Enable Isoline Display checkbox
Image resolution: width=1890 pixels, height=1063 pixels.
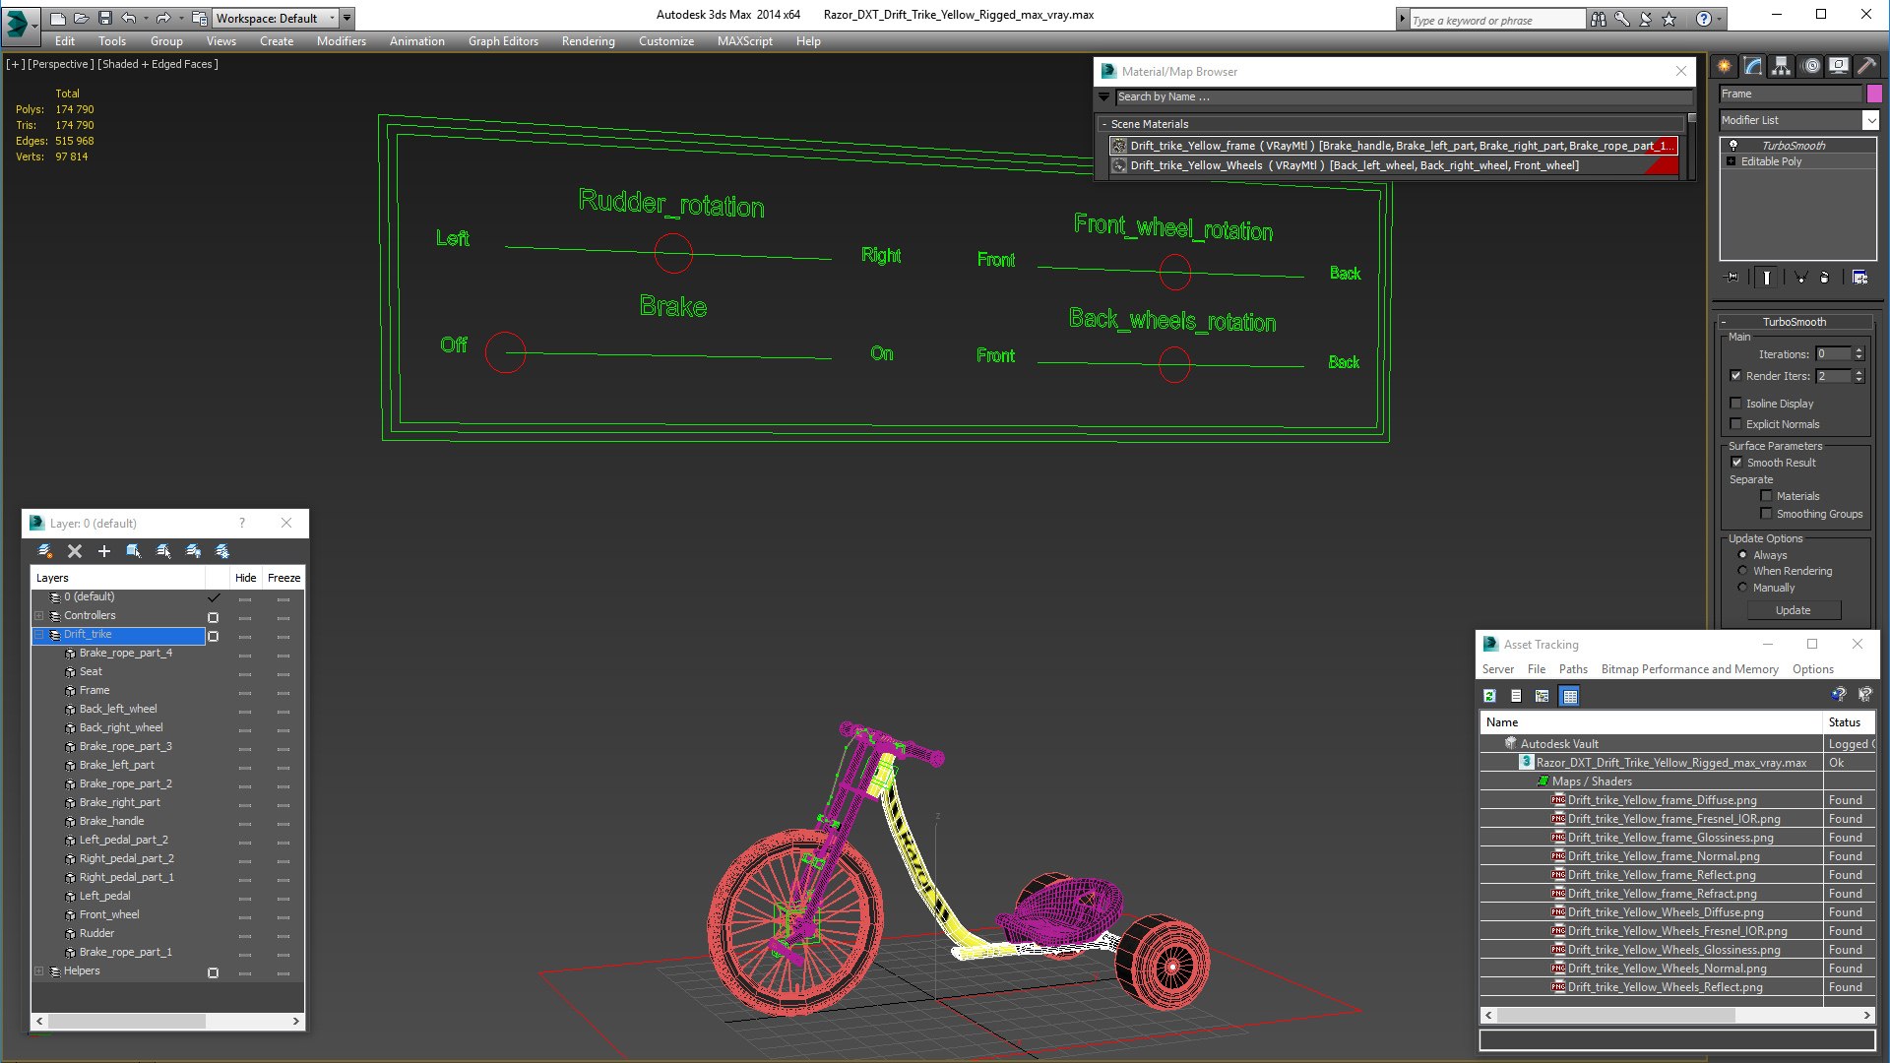point(1736,404)
